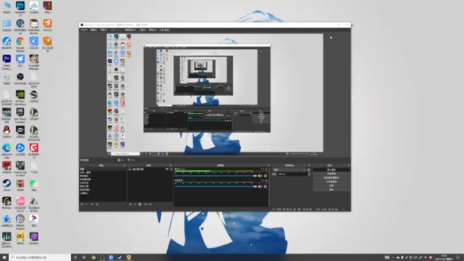Click the audio mixer vertical scrollbar
464x261 pixels.
(x=269, y=186)
